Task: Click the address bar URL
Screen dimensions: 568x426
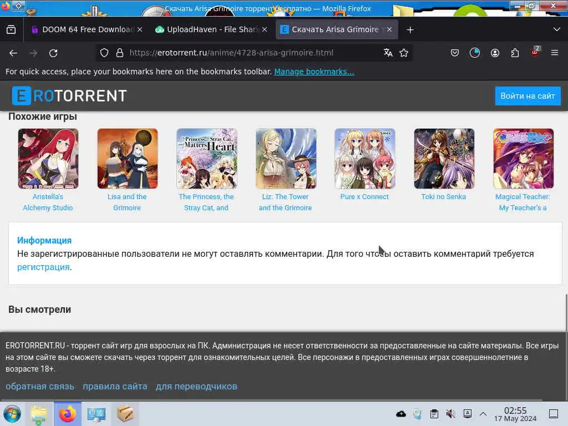Action: (231, 53)
